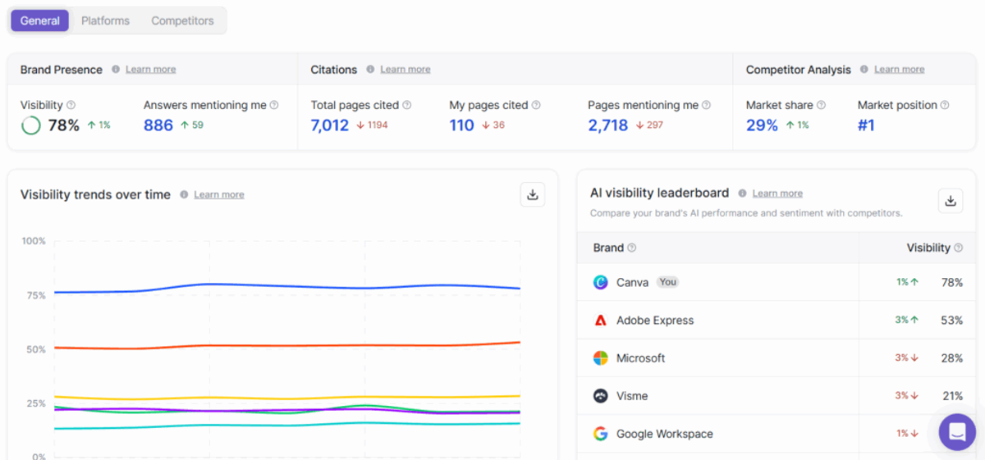Click the info icon beside Total pages cited

click(407, 105)
